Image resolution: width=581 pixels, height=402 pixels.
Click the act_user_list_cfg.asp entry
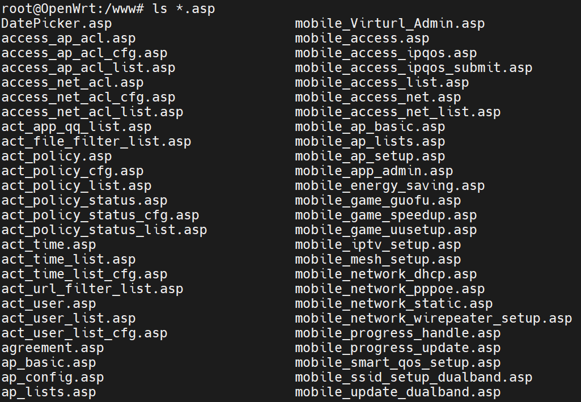coord(84,333)
